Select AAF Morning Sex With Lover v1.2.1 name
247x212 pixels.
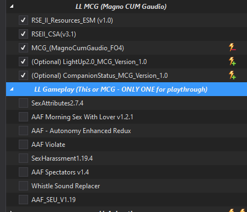tap(82, 117)
